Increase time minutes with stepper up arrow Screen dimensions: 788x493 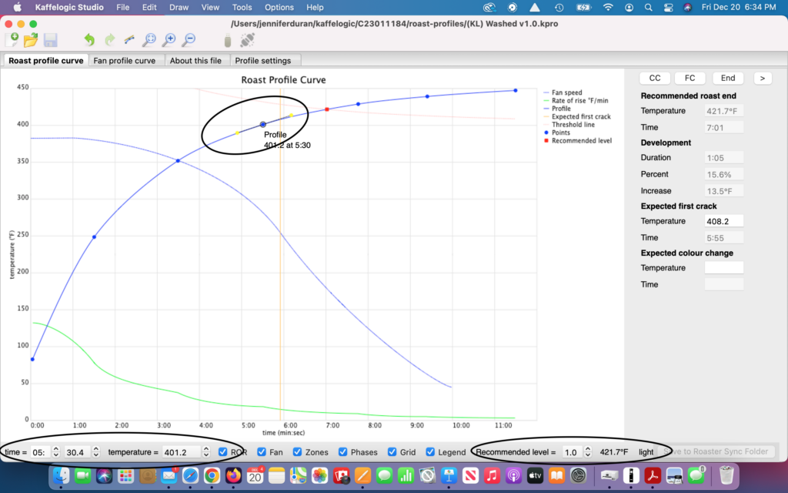point(55,449)
